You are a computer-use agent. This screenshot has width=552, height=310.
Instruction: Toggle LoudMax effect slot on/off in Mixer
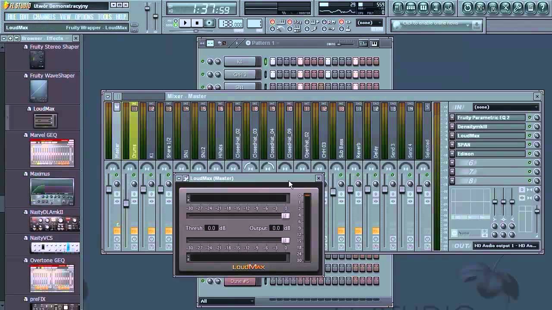click(x=530, y=136)
